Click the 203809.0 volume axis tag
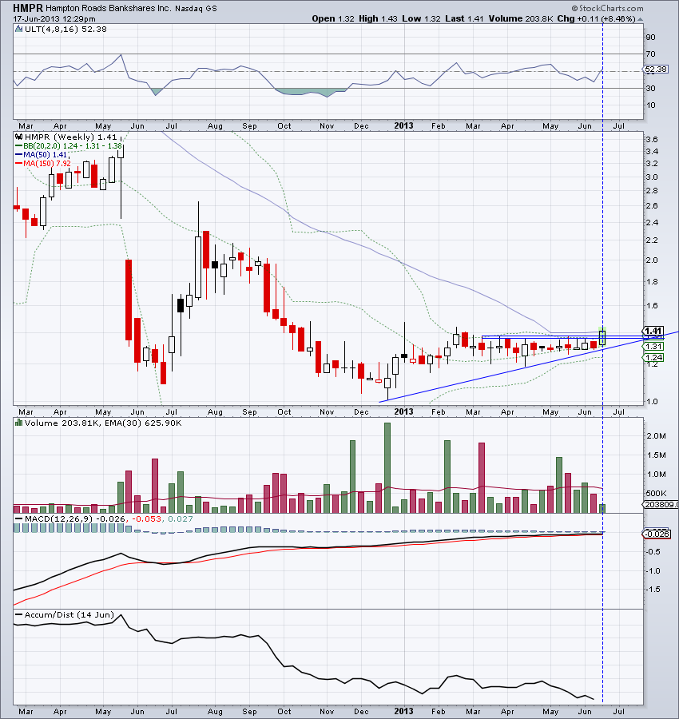Screen dimensions: 679x719 click(661, 504)
